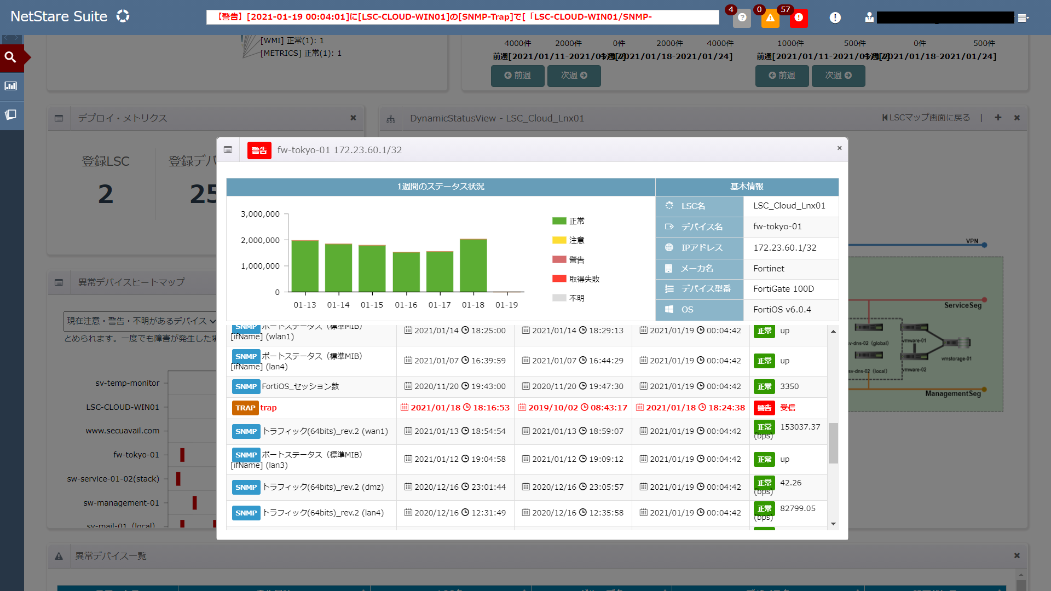This screenshot has width=1051, height=591.
Task: Click SNMP badge for ポートステータス (lan3) row
Action: [246, 455]
